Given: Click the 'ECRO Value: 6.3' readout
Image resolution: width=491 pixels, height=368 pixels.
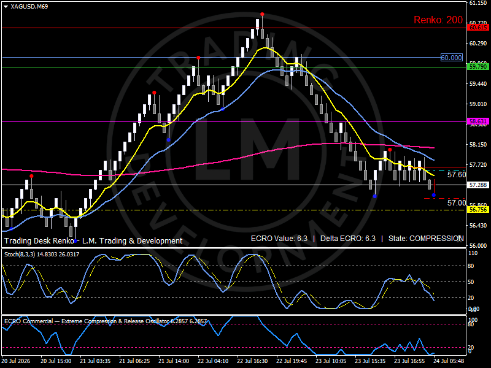Looking at the screenshot, I should coord(279,239).
